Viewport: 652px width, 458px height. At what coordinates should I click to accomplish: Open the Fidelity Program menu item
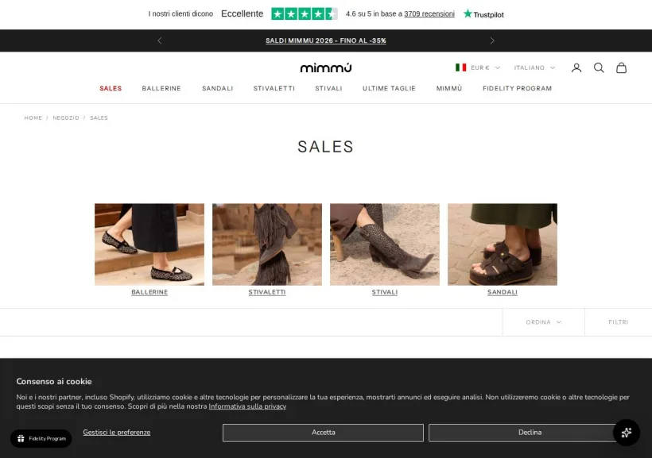coord(518,88)
